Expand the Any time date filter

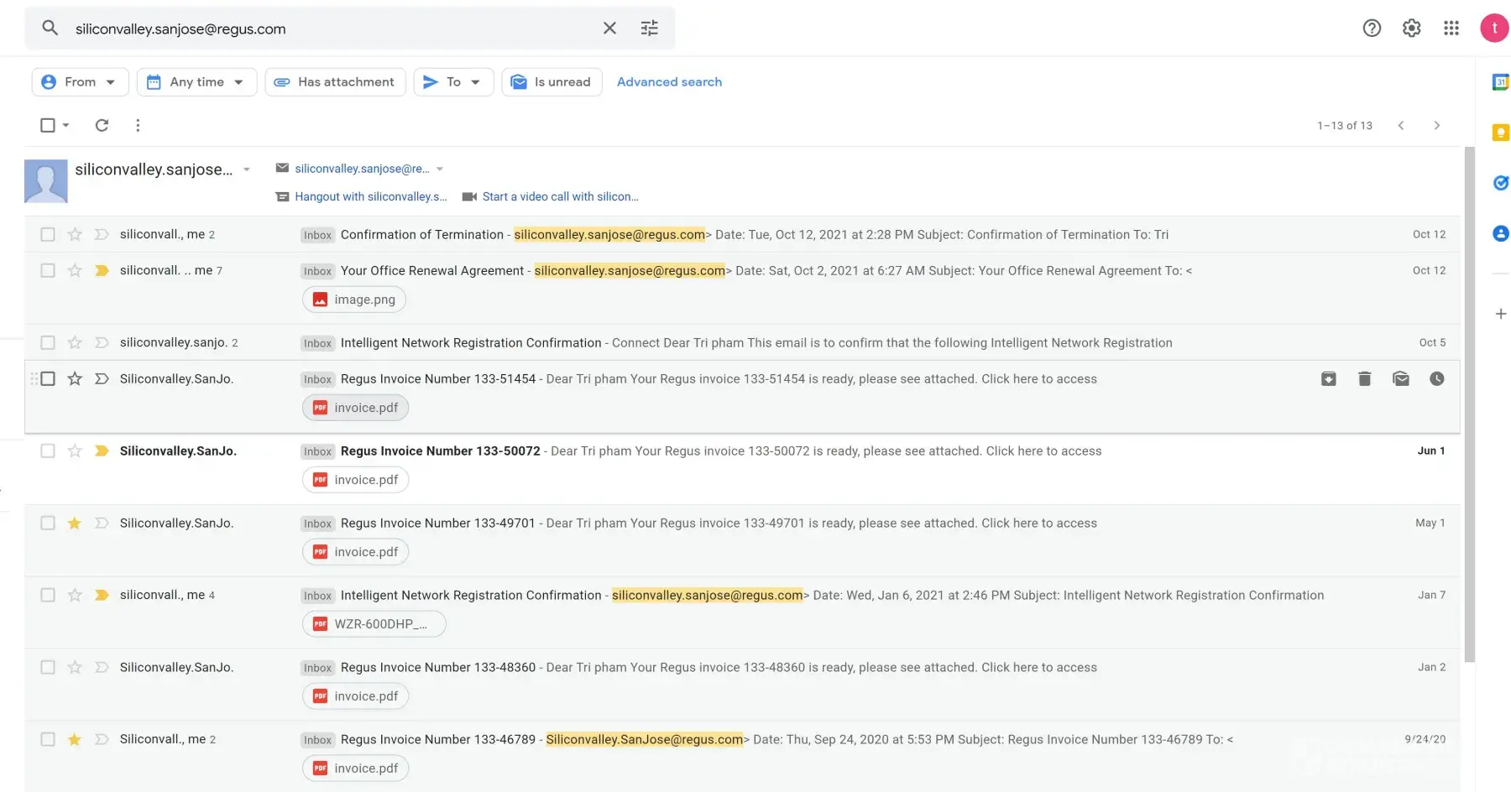pyautogui.click(x=196, y=82)
